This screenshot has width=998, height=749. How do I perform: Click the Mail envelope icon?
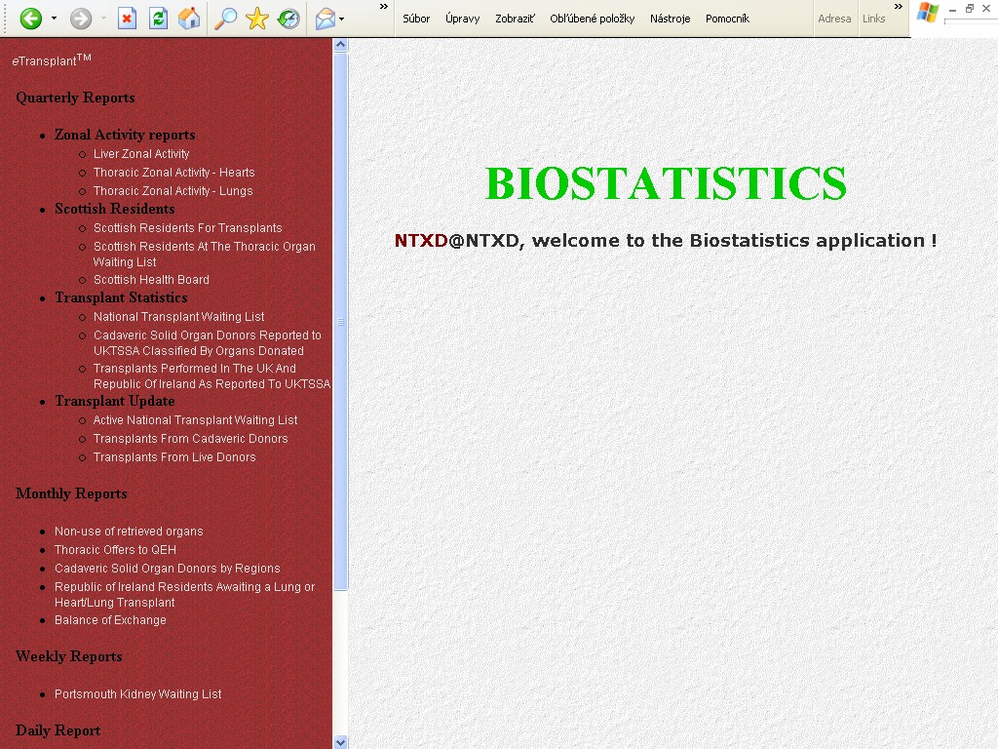(326, 19)
